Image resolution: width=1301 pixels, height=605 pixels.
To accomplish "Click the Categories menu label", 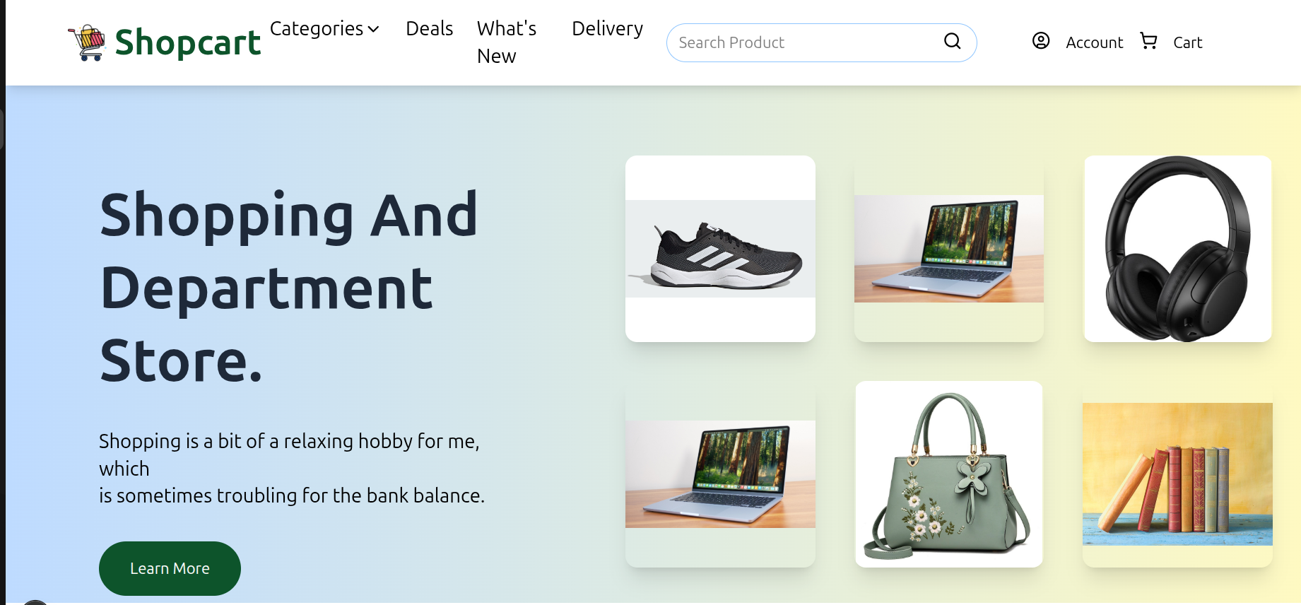I will tap(317, 28).
